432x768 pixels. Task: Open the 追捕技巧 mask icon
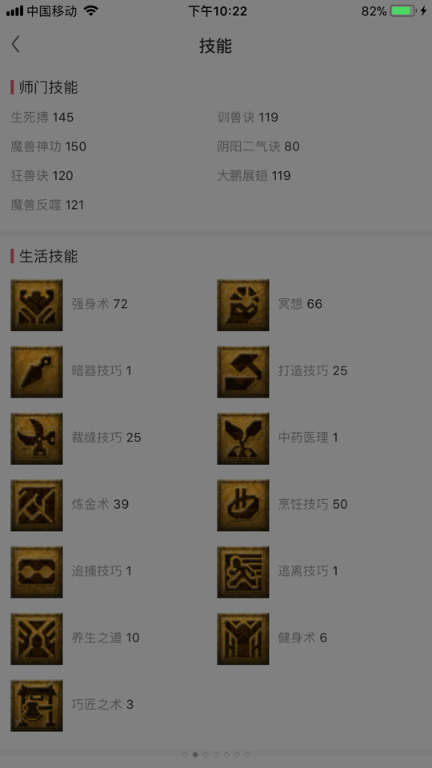tap(37, 571)
